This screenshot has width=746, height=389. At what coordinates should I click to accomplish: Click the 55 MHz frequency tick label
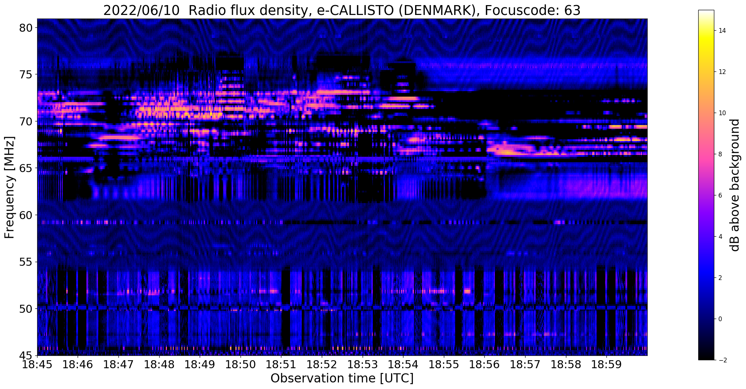click(x=26, y=262)
